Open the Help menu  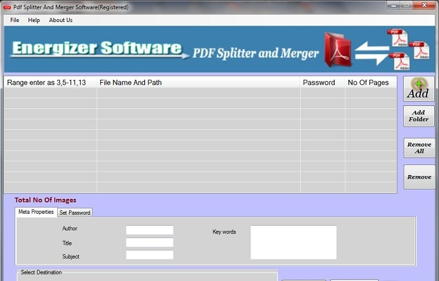(x=34, y=20)
